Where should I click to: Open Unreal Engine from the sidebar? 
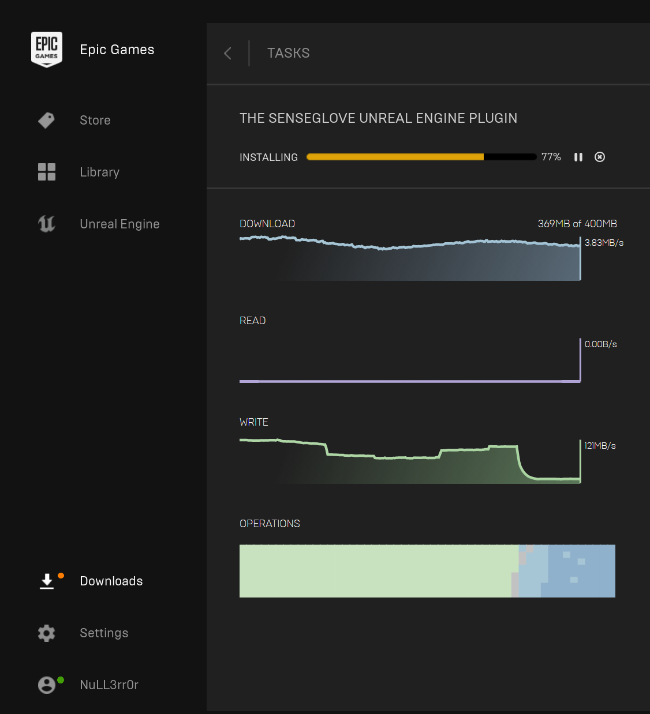point(119,224)
